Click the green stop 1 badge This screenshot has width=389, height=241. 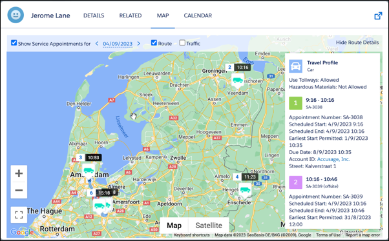point(295,103)
